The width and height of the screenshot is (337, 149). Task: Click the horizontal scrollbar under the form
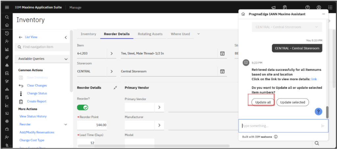[x=153, y=146]
